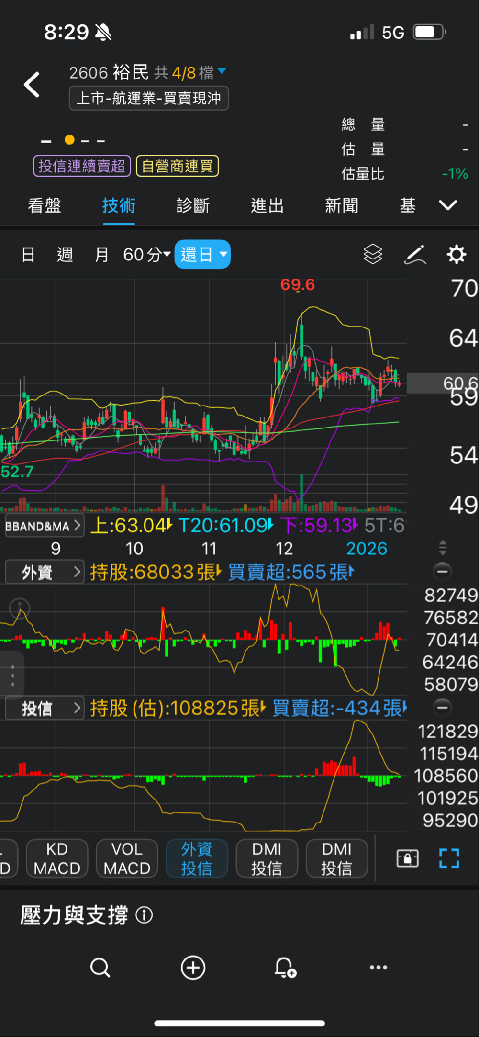Open 外資 indicator selector
This screenshot has width=479, height=1037.
tap(45, 572)
